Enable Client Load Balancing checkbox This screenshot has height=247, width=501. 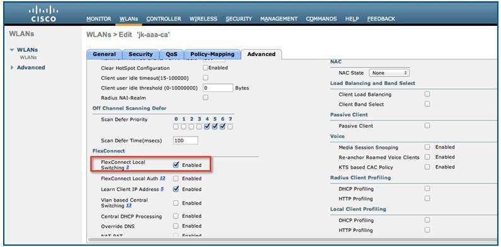point(427,94)
